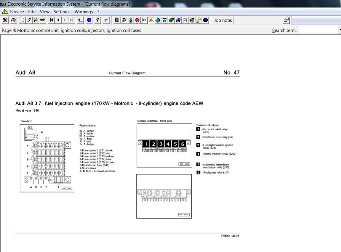Open the View menu
Image resolution: width=341 pixels, height=252 pixels.
[45, 12]
